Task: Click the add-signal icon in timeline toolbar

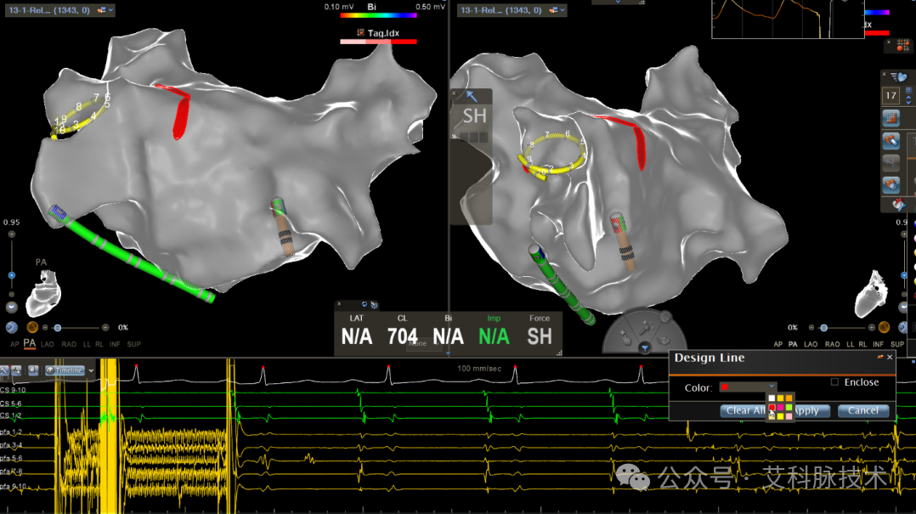Action: [16, 370]
